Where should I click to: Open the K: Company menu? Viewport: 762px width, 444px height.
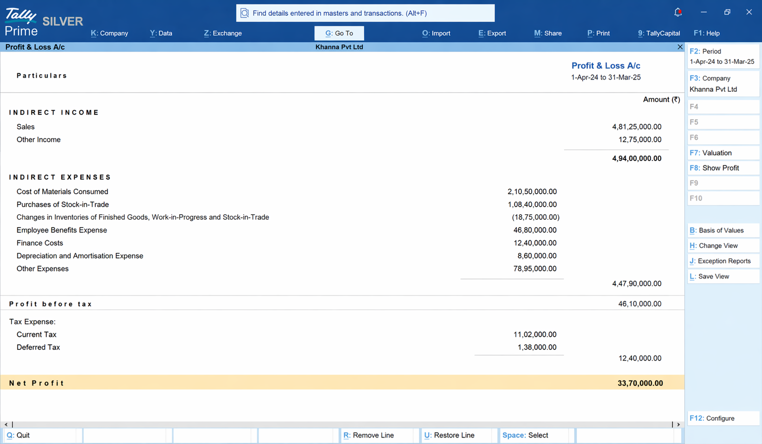pos(109,33)
